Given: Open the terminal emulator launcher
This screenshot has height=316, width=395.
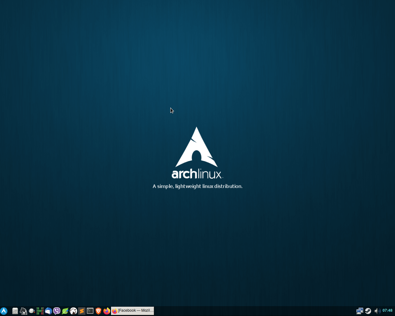Looking at the screenshot, I should 90,311.
